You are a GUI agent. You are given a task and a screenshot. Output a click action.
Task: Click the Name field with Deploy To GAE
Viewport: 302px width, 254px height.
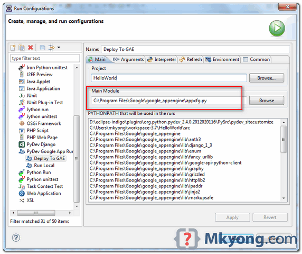coord(195,49)
